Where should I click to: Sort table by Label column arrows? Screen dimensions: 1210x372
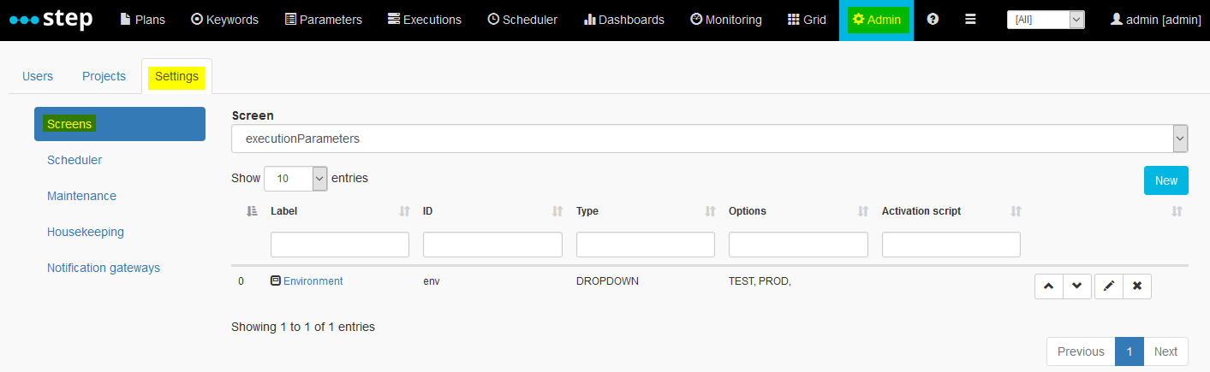tap(404, 211)
